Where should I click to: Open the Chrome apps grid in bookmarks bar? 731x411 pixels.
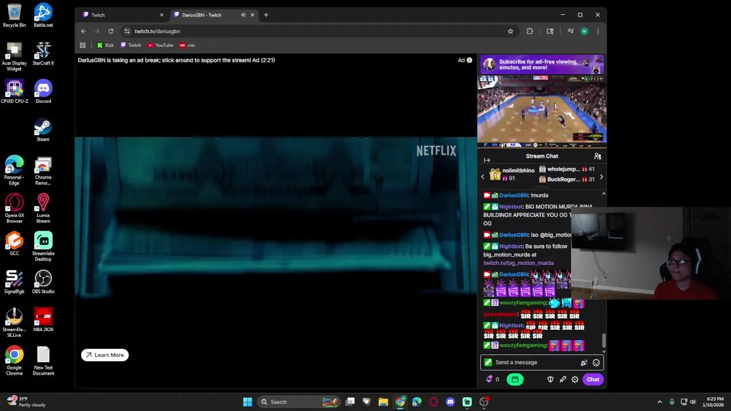83,45
